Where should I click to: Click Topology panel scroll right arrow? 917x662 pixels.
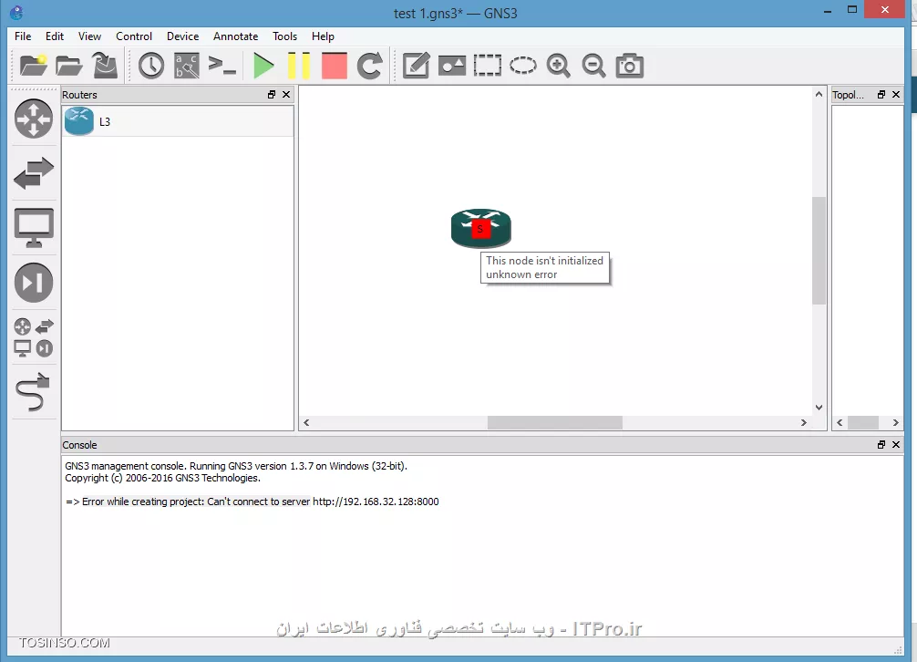pos(895,422)
